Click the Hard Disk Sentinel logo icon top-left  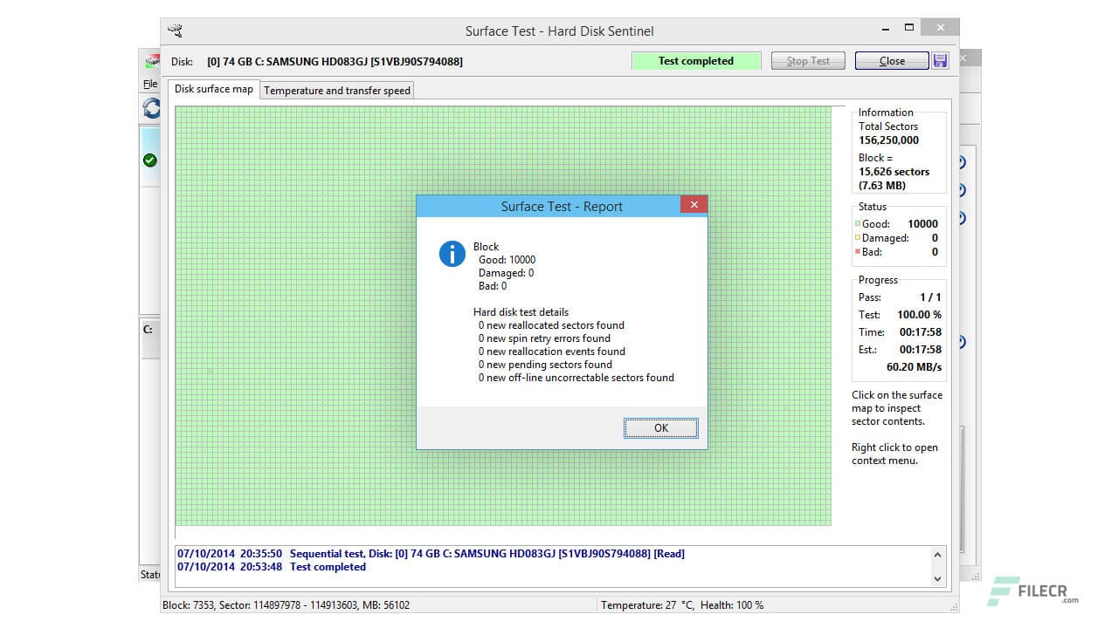coord(152,60)
